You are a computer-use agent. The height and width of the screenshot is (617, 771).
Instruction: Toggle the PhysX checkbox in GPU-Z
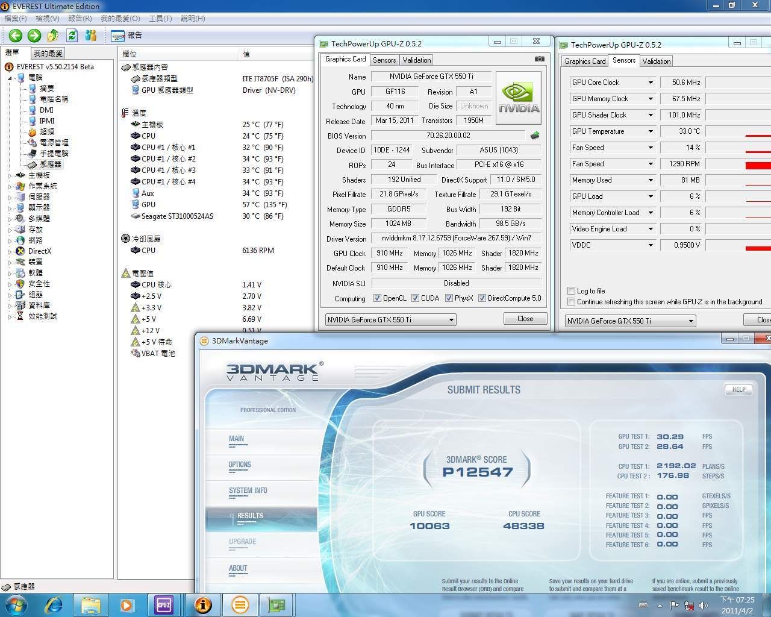click(449, 298)
